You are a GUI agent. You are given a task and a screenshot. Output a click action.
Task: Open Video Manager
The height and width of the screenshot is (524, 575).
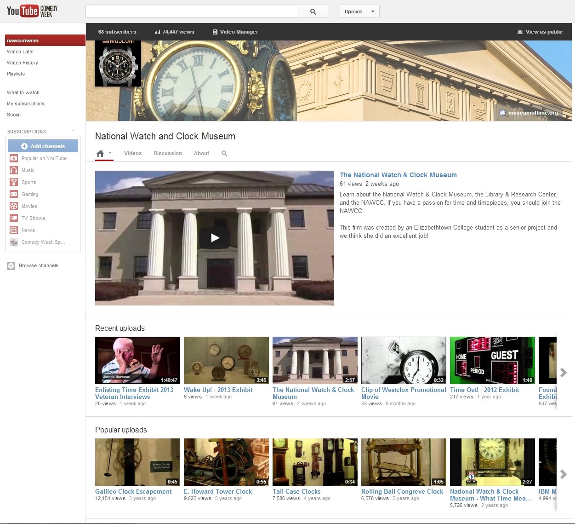tap(235, 32)
